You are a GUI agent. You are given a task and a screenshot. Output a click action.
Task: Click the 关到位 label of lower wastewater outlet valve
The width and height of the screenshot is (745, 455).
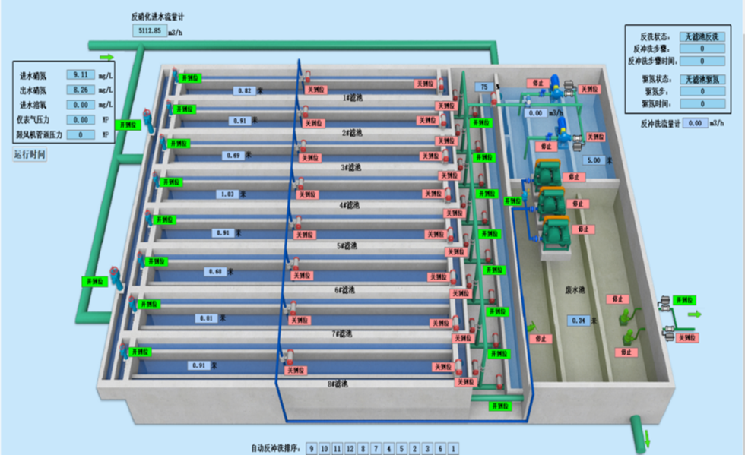click(x=687, y=338)
